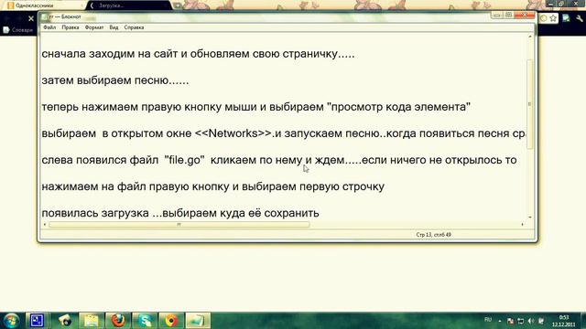Open the volume speaker tray icon
Screen dimensions: 586x329
coord(531,321)
